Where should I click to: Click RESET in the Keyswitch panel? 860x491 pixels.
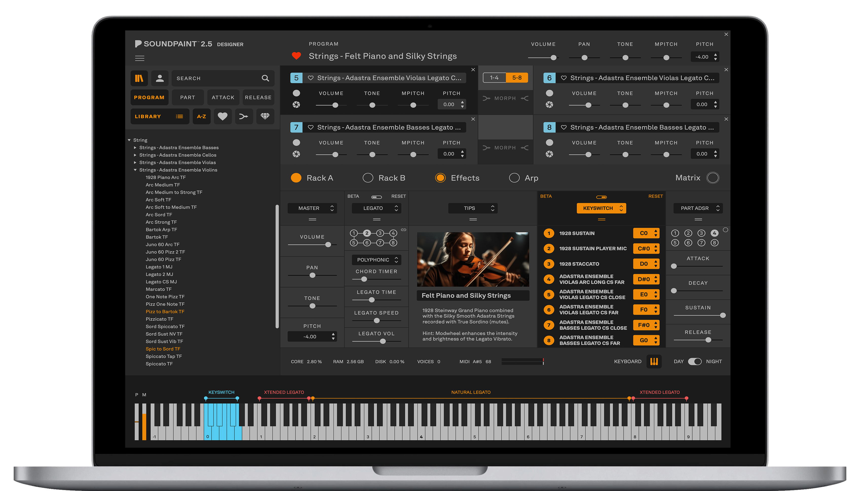click(656, 196)
